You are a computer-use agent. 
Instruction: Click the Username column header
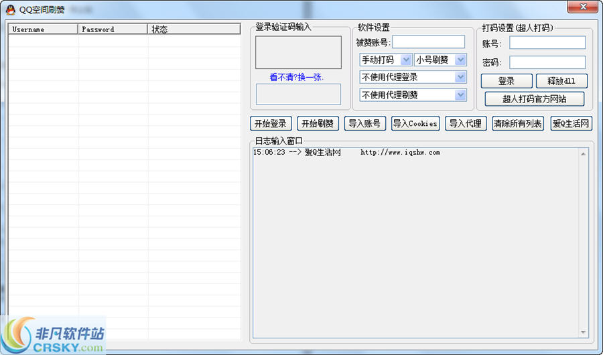click(44, 29)
